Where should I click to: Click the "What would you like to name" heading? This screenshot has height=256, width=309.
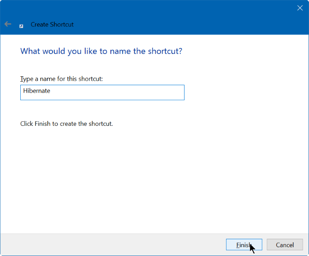click(101, 51)
